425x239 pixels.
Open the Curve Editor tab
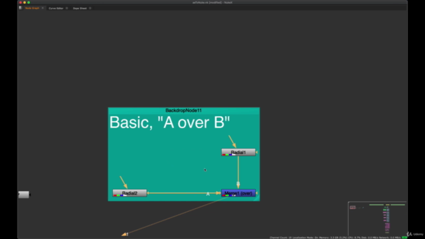click(56, 9)
